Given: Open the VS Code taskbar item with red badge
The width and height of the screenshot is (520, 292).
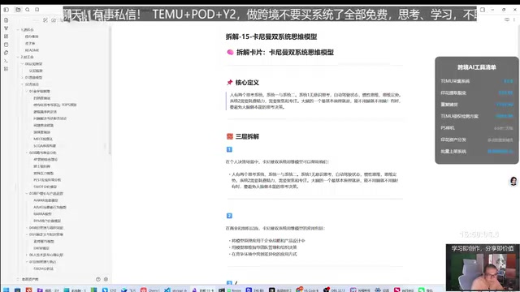Looking at the screenshot, I should tap(307, 290).
